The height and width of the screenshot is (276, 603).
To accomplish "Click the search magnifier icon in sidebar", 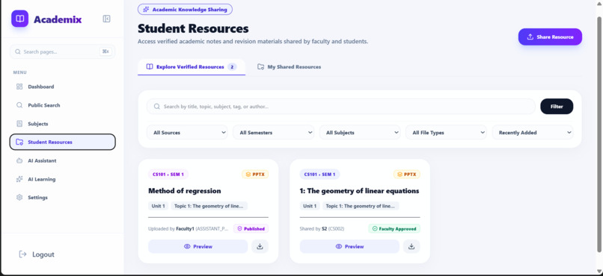I will [x=18, y=51].
